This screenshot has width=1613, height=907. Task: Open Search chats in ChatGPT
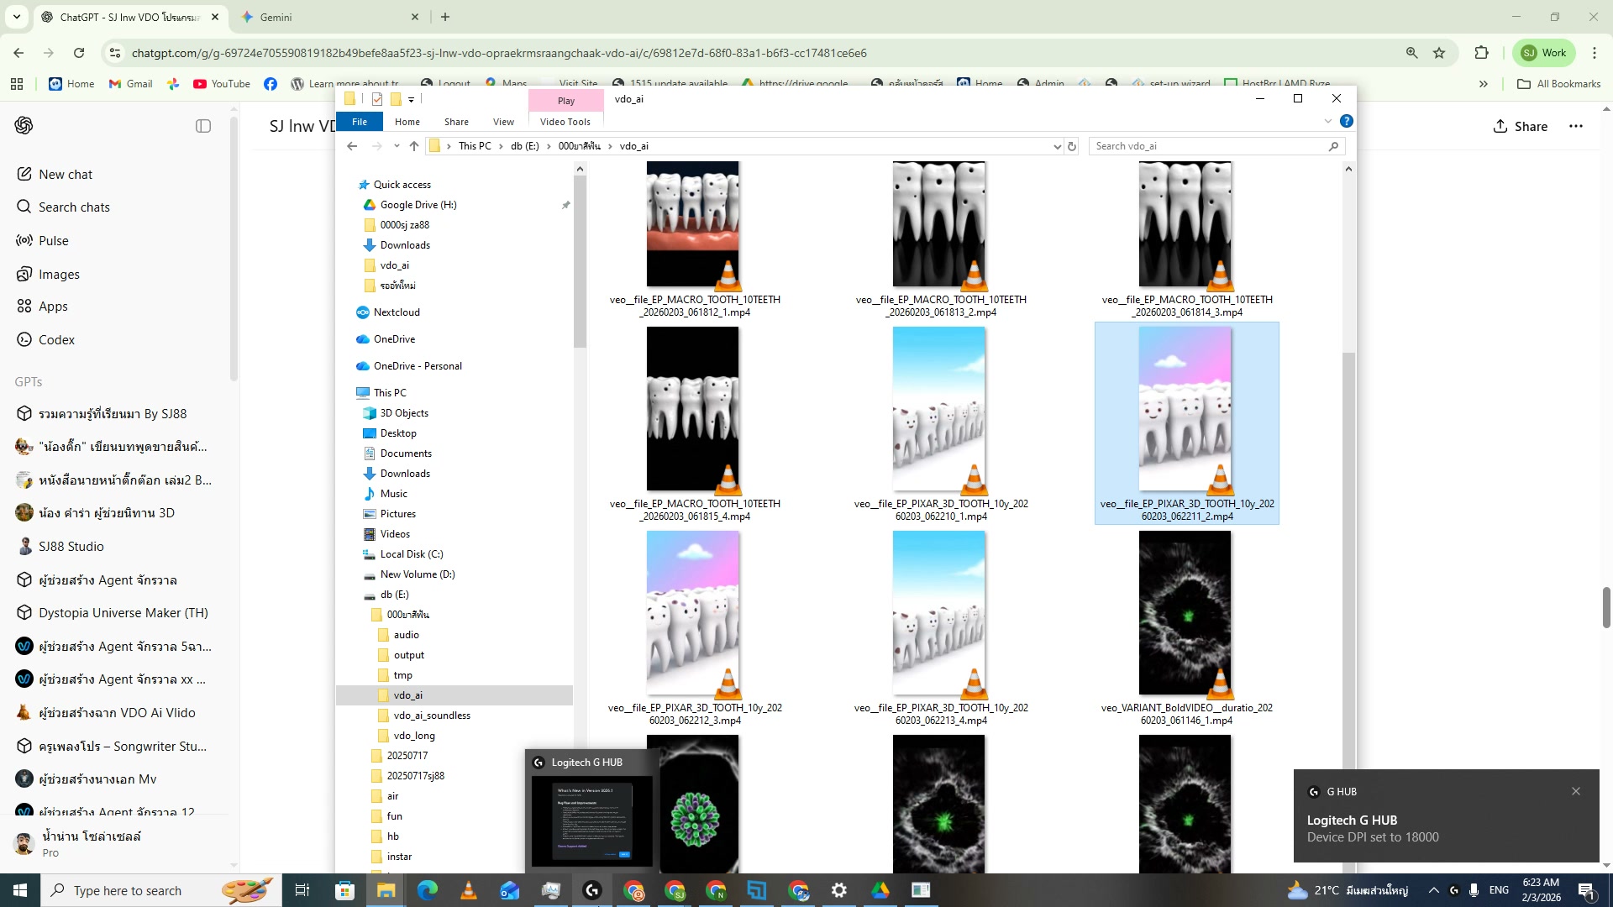point(74,207)
